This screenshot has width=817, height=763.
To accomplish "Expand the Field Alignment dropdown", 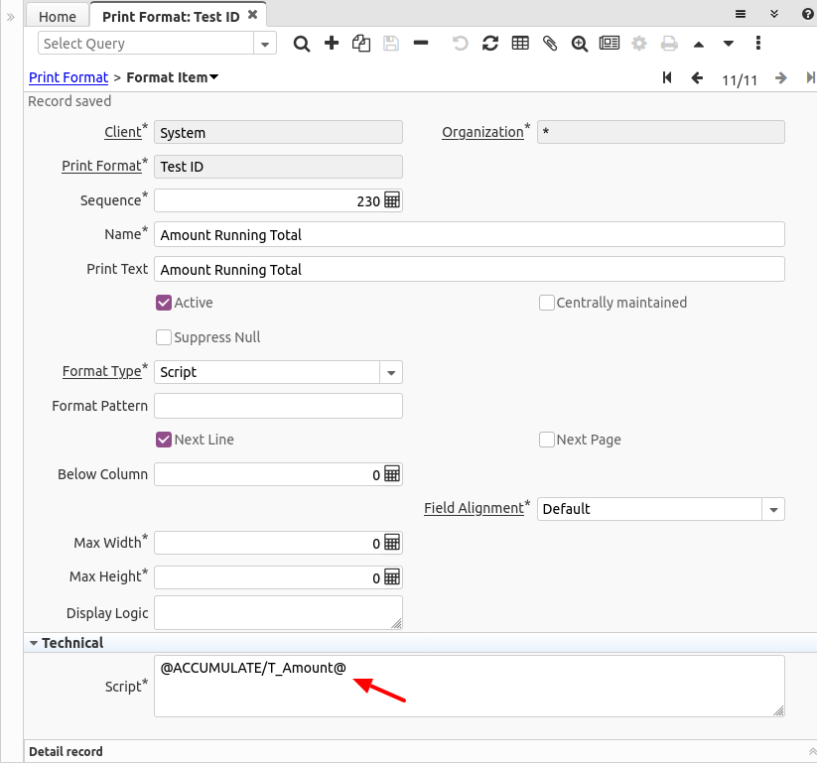I will (773, 509).
